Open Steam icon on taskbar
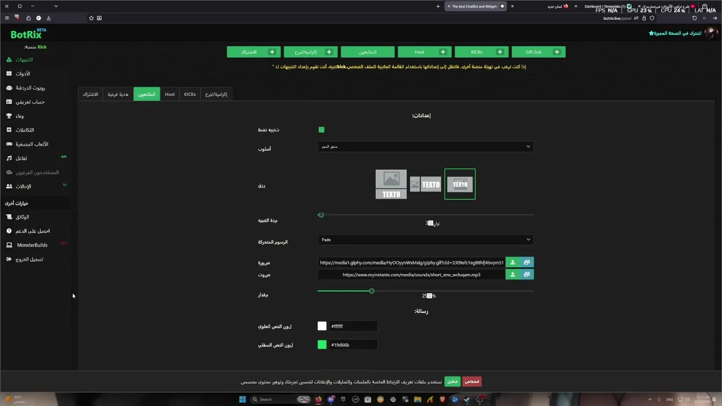 click(467, 399)
